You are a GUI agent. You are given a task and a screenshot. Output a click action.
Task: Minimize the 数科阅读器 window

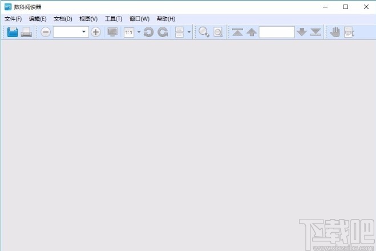click(x=325, y=7)
